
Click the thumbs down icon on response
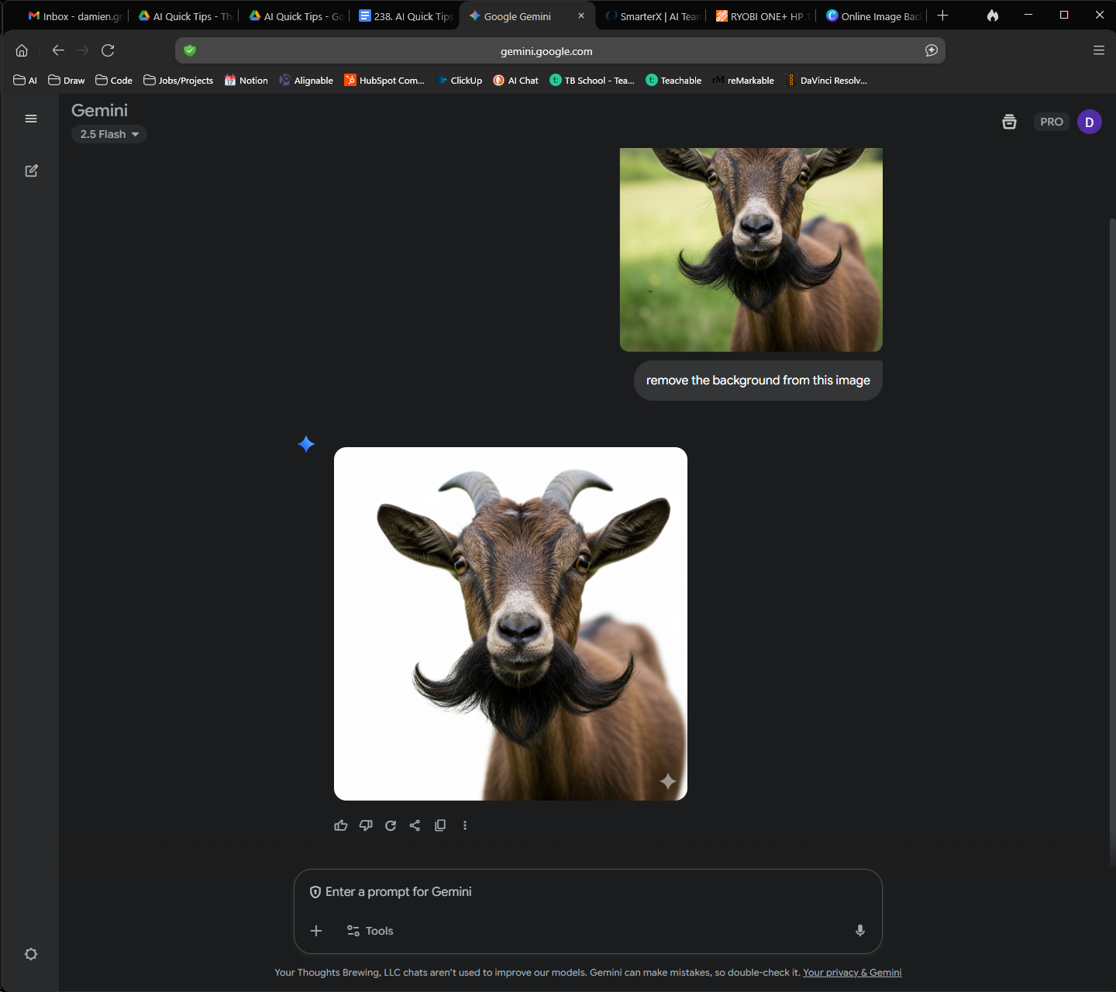366,825
